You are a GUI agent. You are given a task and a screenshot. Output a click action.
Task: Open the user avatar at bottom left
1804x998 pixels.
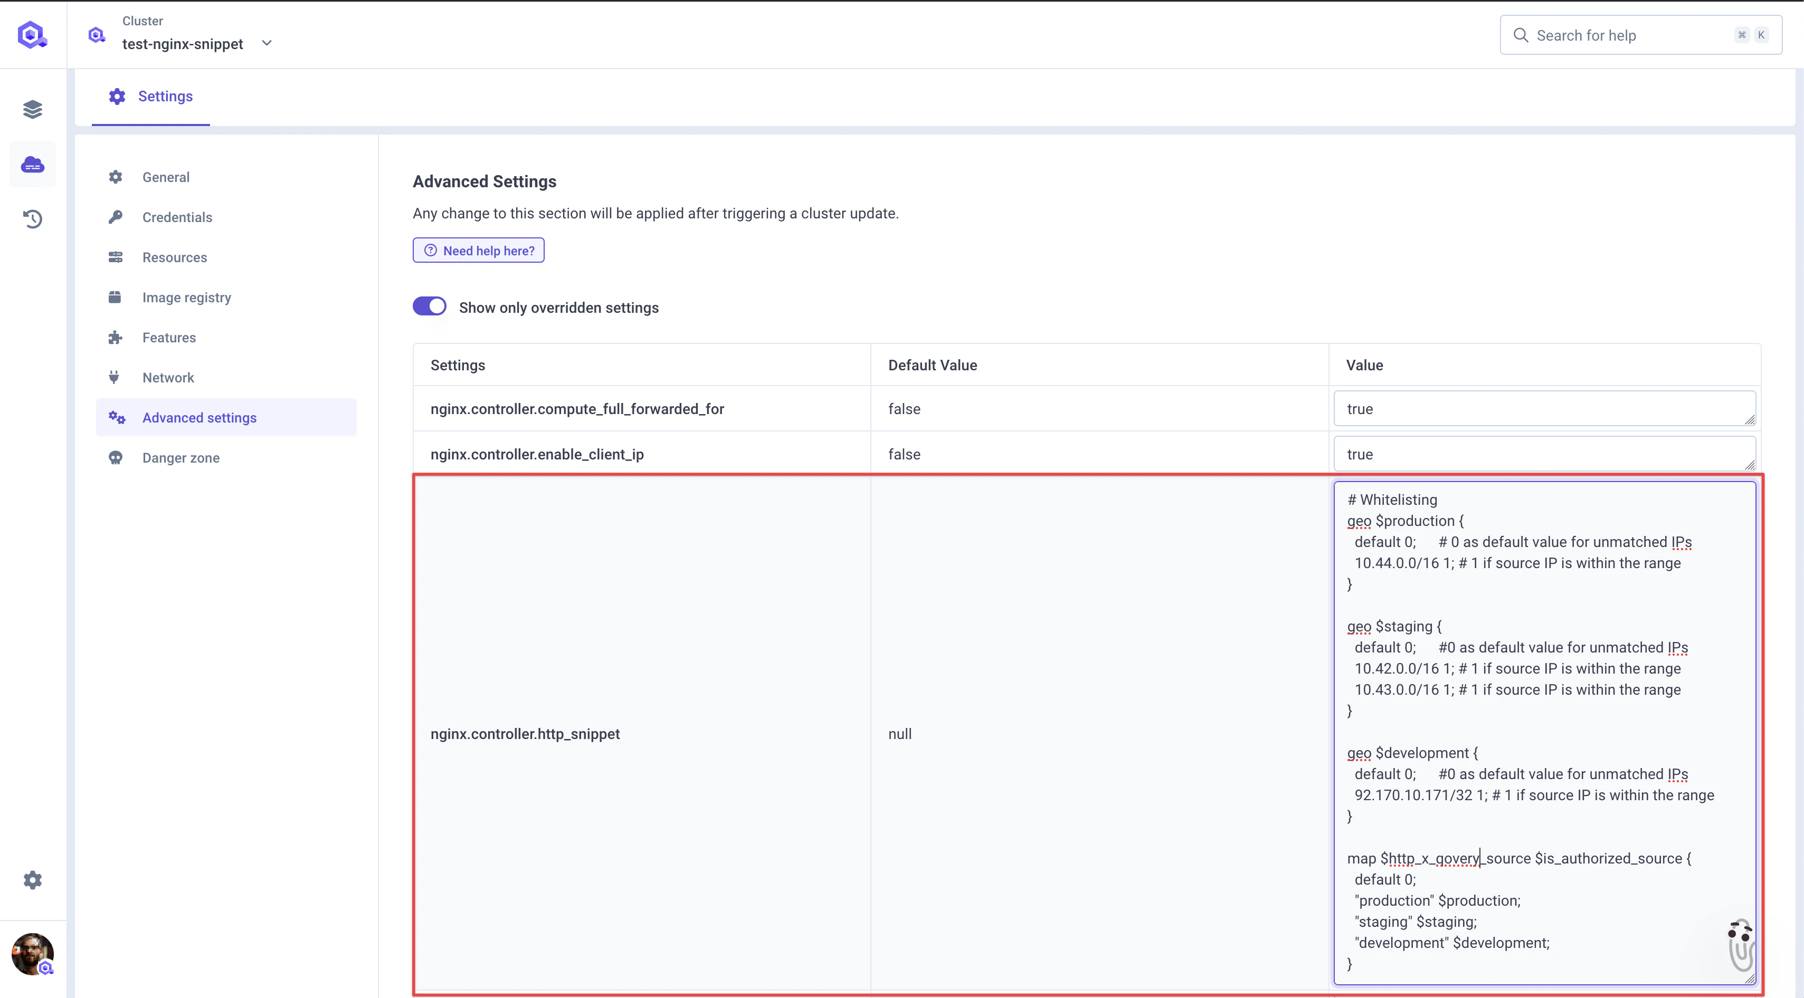click(x=33, y=954)
